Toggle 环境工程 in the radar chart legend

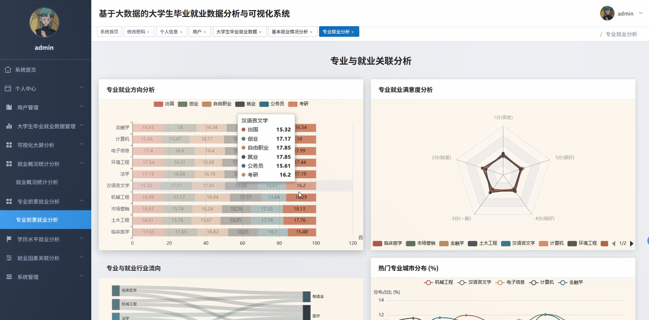coord(582,243)
